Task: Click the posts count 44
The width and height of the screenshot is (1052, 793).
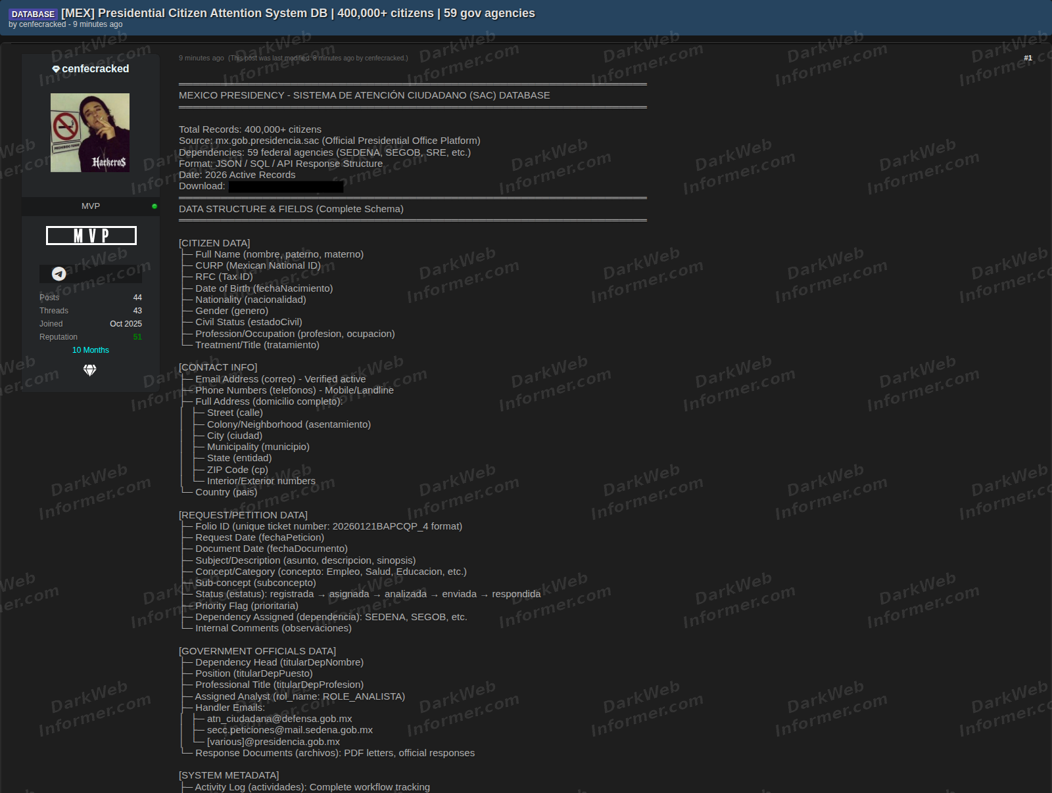Action: (137, 298)
